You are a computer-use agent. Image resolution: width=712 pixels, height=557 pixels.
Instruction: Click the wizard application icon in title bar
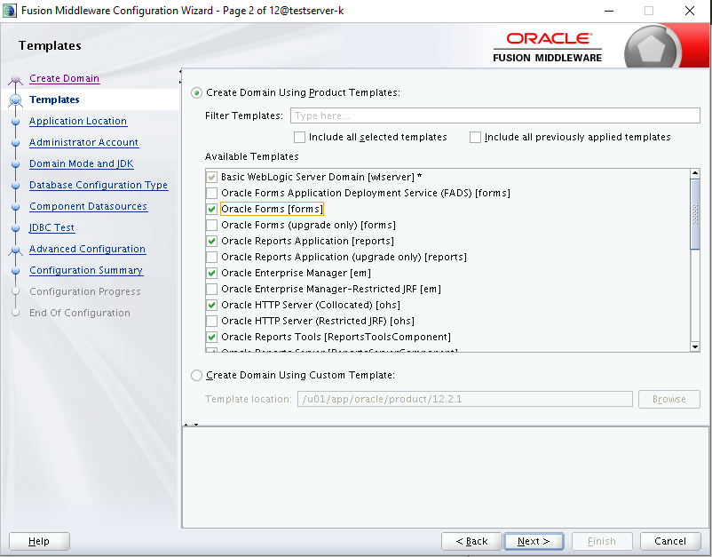(9, 11)
